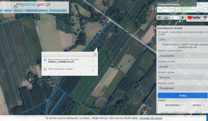Click the Geoportal krajowy overview map thumbnail

click(x=182, y=7)
